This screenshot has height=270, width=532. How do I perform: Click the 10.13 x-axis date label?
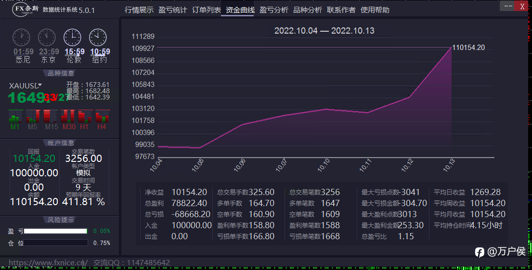[x=449, y=165]
